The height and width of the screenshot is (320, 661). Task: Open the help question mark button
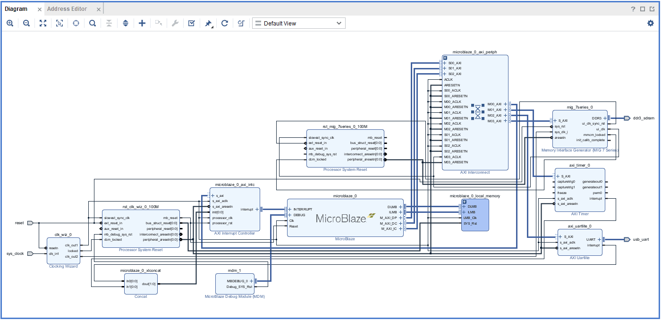click(633, 9)
